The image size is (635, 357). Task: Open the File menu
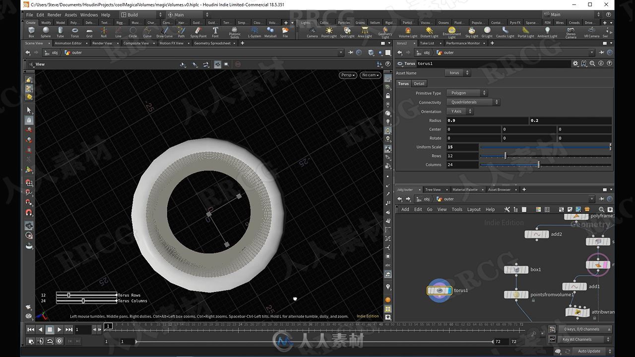30,15
